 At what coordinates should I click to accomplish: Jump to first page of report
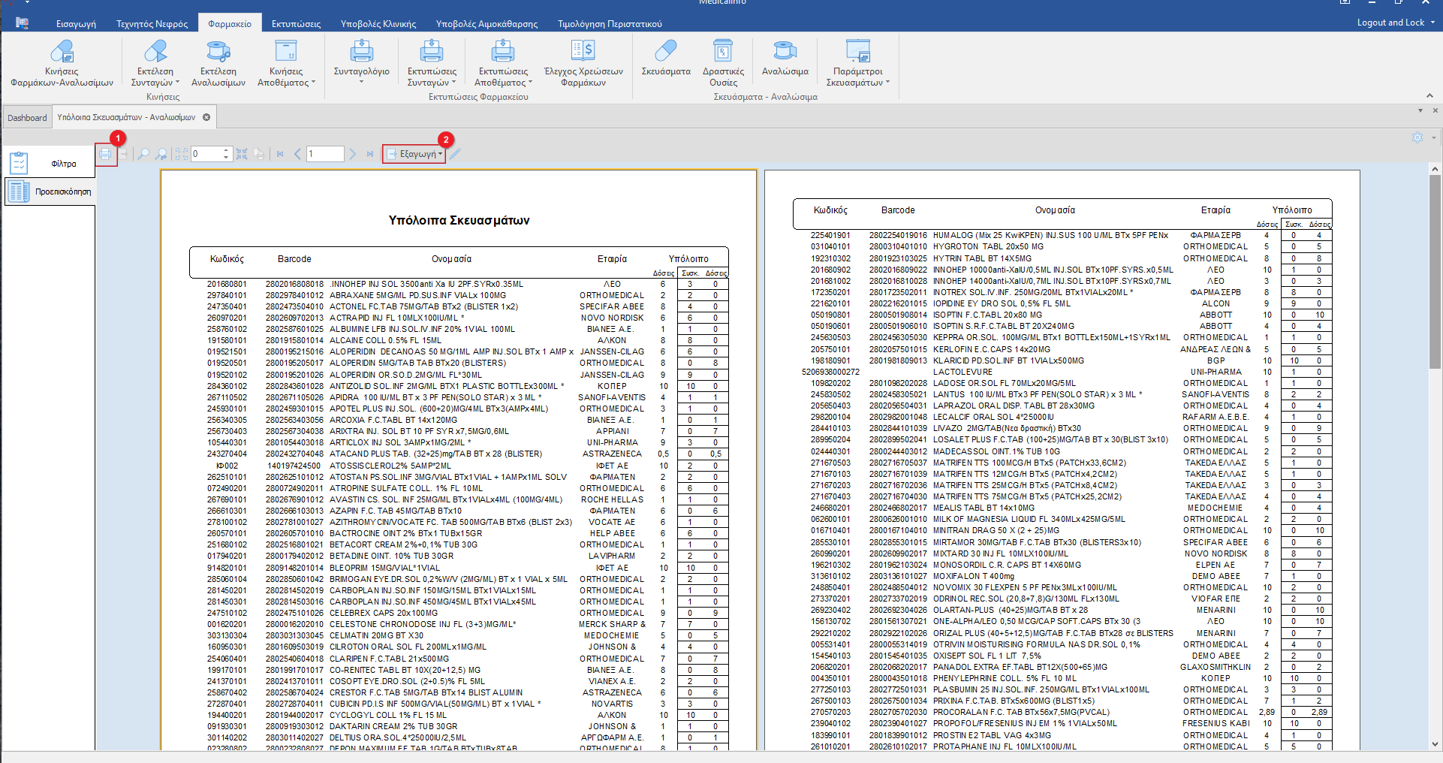point(280,154)
